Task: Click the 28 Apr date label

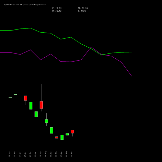Action: point(30,154)
